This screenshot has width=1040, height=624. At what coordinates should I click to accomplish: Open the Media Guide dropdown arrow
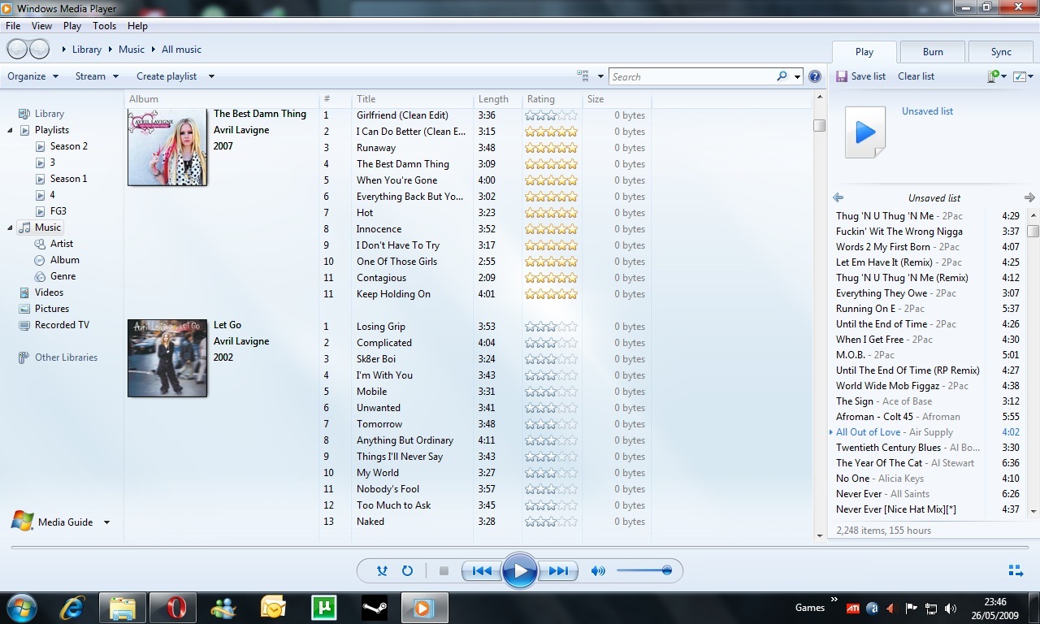click(106, 522)
